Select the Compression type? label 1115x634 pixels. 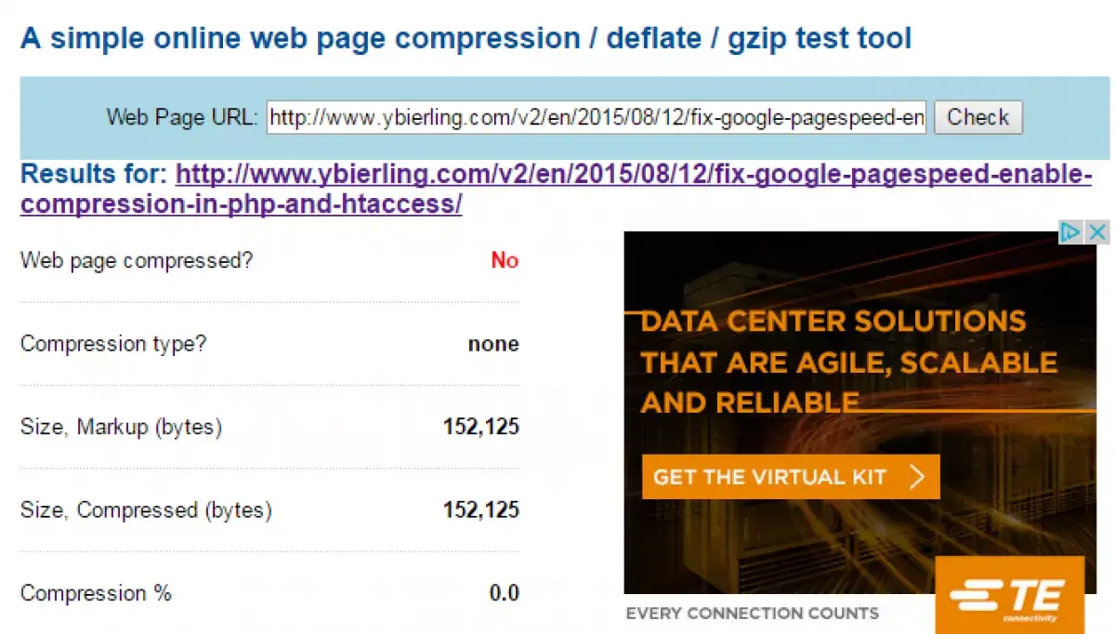113,344
